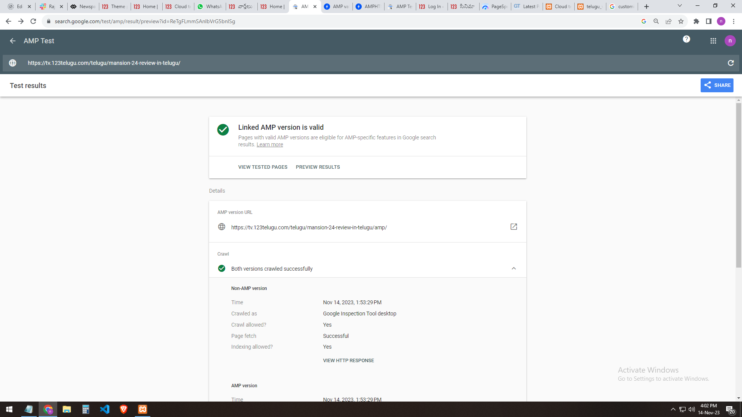Click the browser back arrow

click(9, 21)
